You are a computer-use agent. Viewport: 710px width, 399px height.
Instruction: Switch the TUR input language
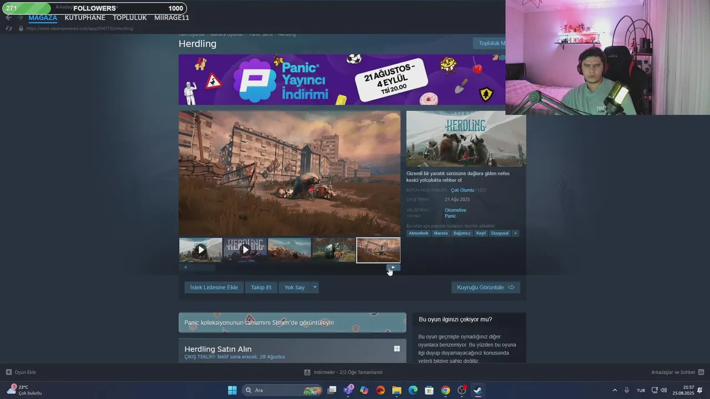[641, 390]
